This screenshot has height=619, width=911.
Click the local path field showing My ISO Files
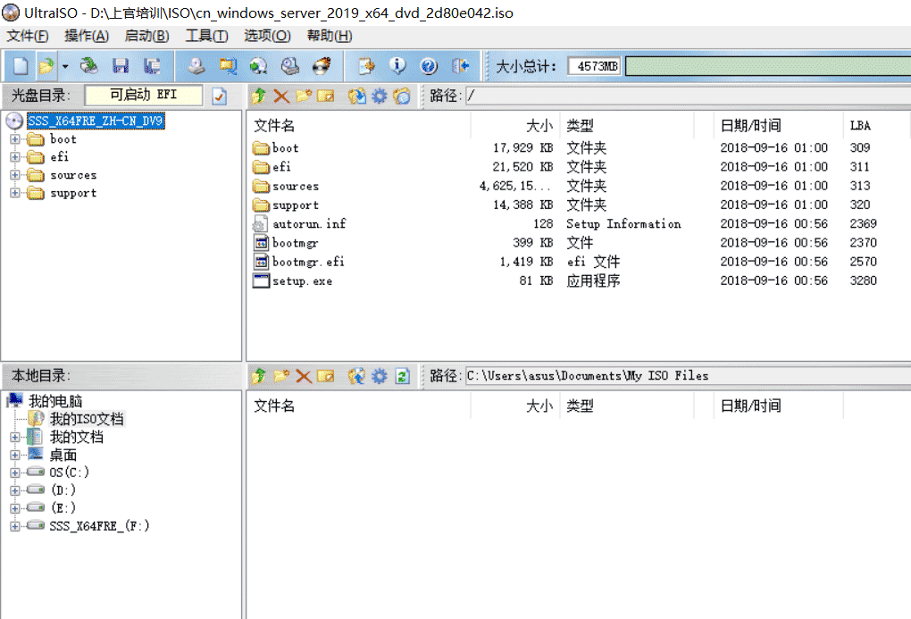point(625,375)
